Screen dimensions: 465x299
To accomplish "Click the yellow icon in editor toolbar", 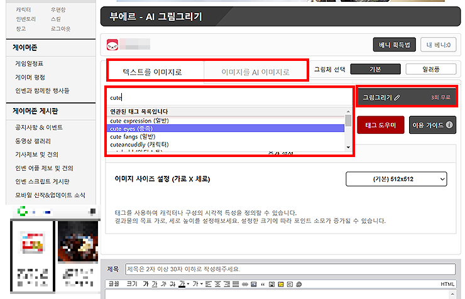I will click(280, 284).
